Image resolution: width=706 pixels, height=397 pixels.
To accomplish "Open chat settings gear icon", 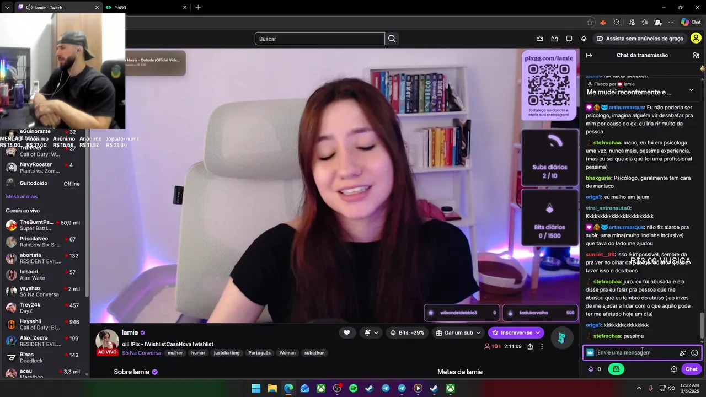I will coord(674,369).
